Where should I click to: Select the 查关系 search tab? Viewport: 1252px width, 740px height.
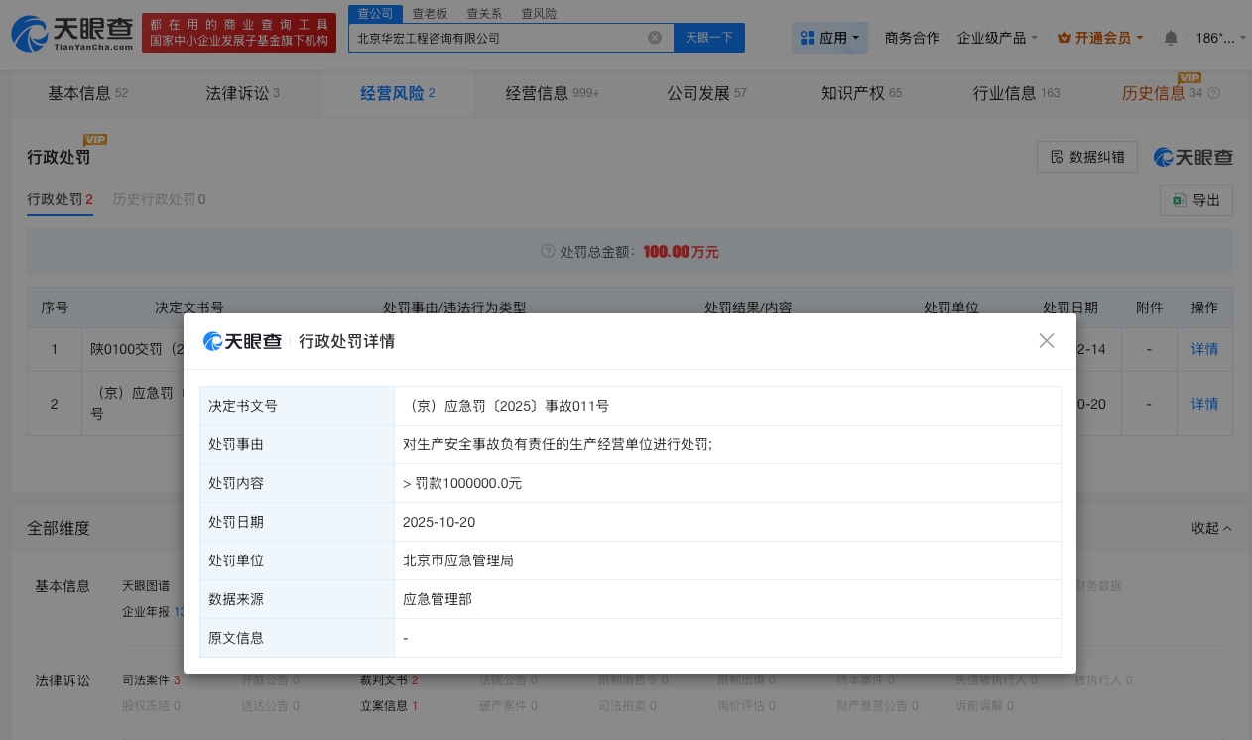483,13
